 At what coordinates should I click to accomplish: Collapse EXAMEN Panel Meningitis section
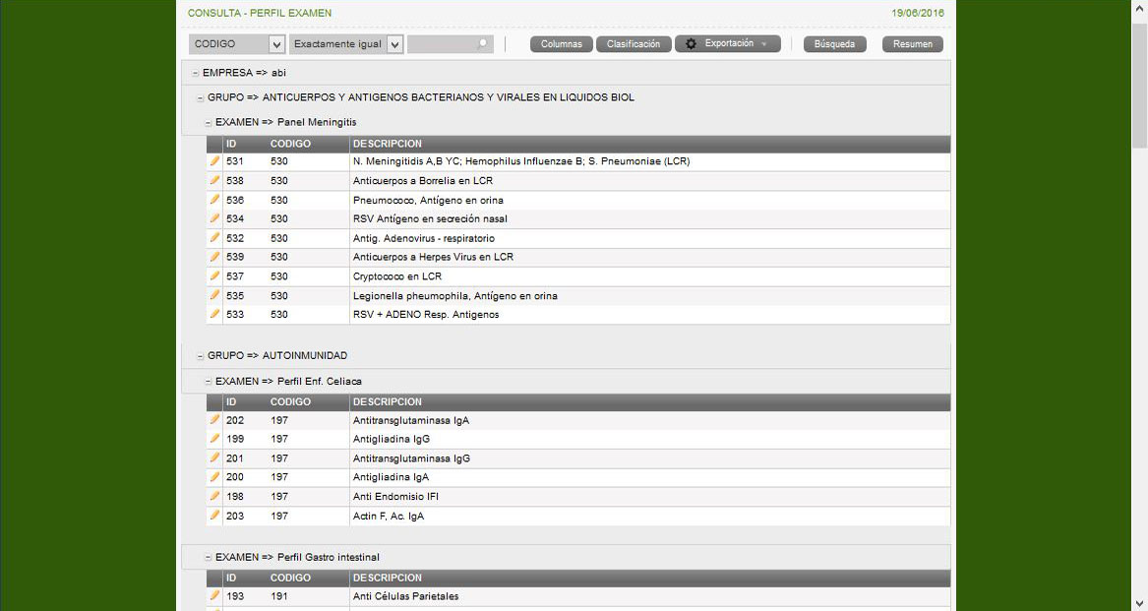(208, 123)
